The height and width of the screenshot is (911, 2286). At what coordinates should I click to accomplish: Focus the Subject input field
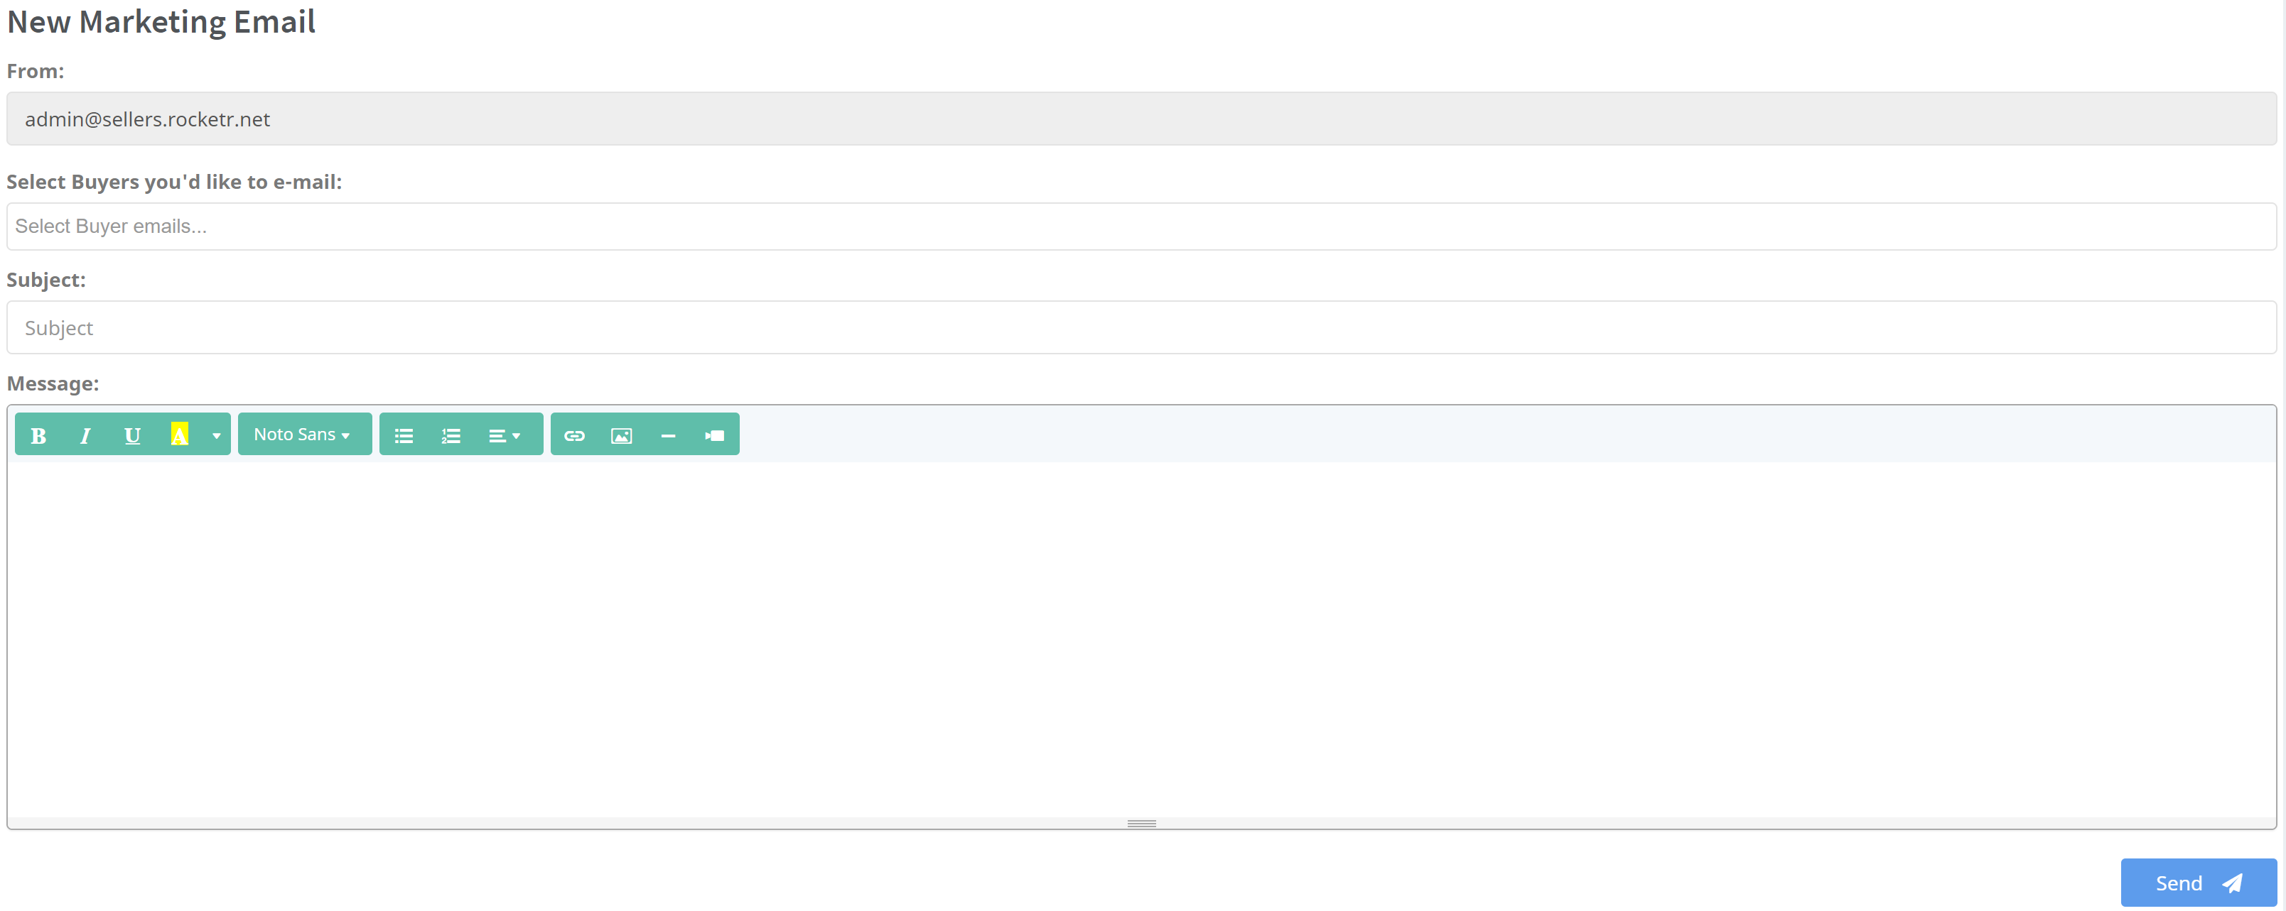(x=1141, y=327)
